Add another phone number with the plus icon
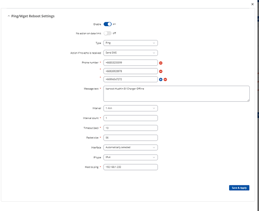 coord(160,80)
